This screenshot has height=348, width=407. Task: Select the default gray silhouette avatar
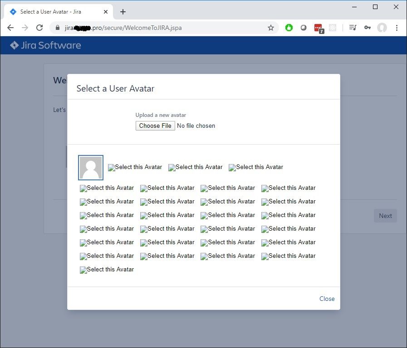pyautogui.click(x=91, y=168)
